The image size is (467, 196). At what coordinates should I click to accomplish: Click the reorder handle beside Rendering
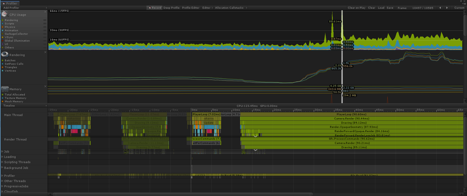pyautogui.click(x=45, y=20)
